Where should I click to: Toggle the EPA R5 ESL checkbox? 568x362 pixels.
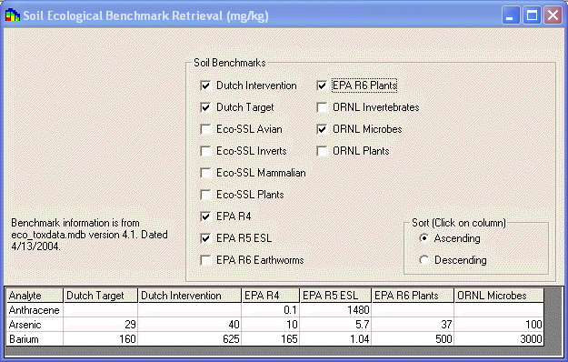click(x=205, y=238)
